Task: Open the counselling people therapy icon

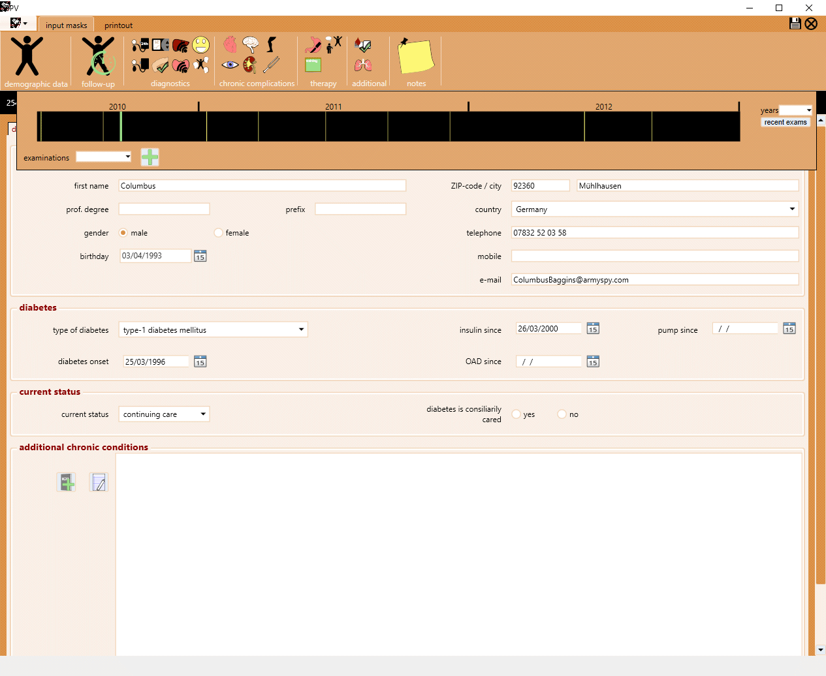Action: (334, 44)
